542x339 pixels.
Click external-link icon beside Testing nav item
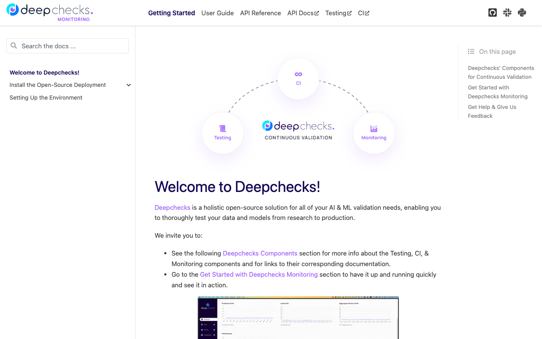349,13
